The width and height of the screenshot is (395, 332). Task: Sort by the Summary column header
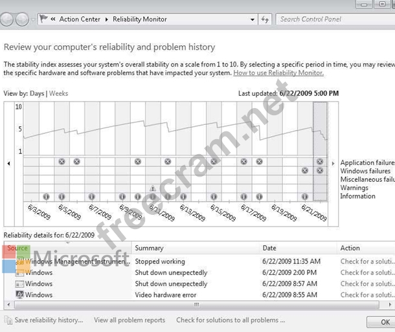(x=196, y=248)
